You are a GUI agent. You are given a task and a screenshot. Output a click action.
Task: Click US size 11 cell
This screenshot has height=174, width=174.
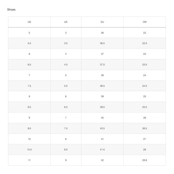[29, 160]
